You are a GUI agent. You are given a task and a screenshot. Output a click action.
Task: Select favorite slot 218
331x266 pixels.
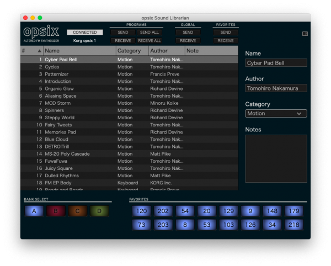294,225
